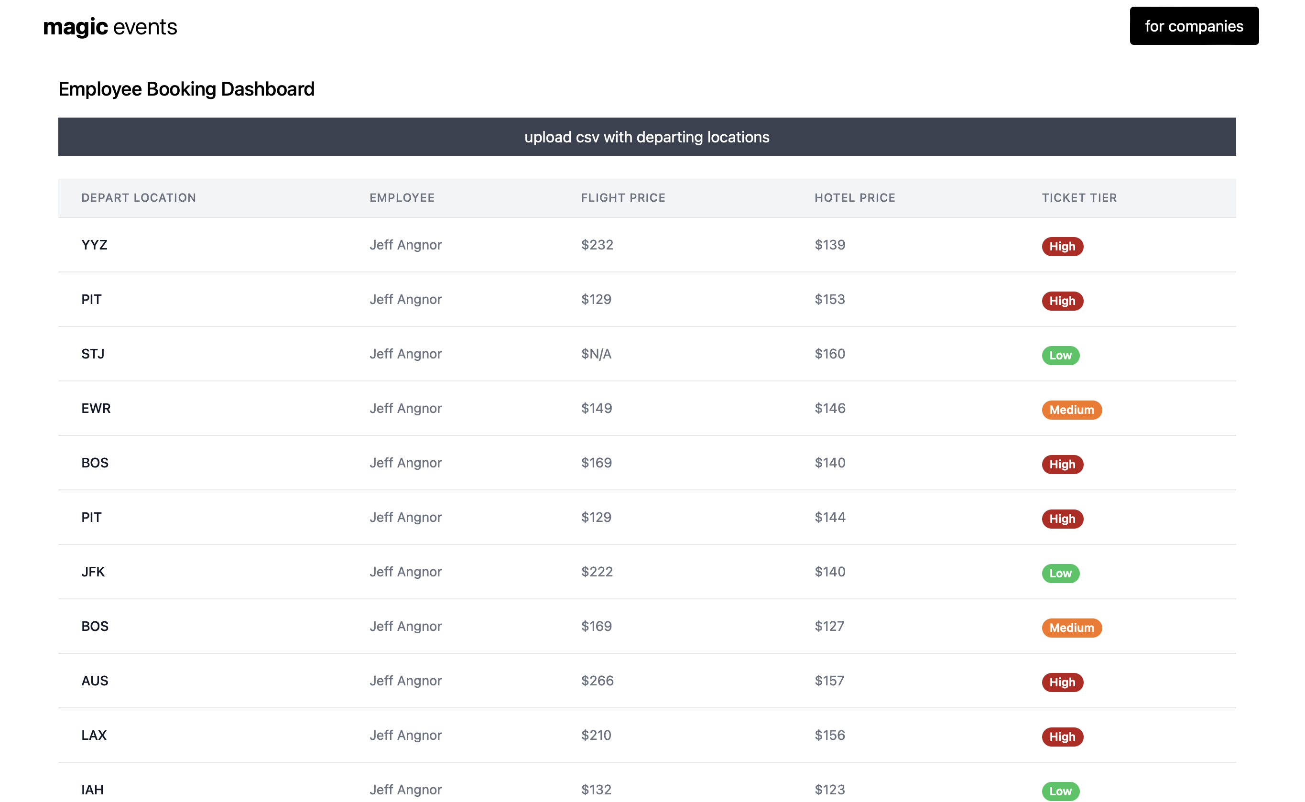Click the $266 flight price for AUS
The height and width of the screenshot is (802, 1305).
point(597,681)
